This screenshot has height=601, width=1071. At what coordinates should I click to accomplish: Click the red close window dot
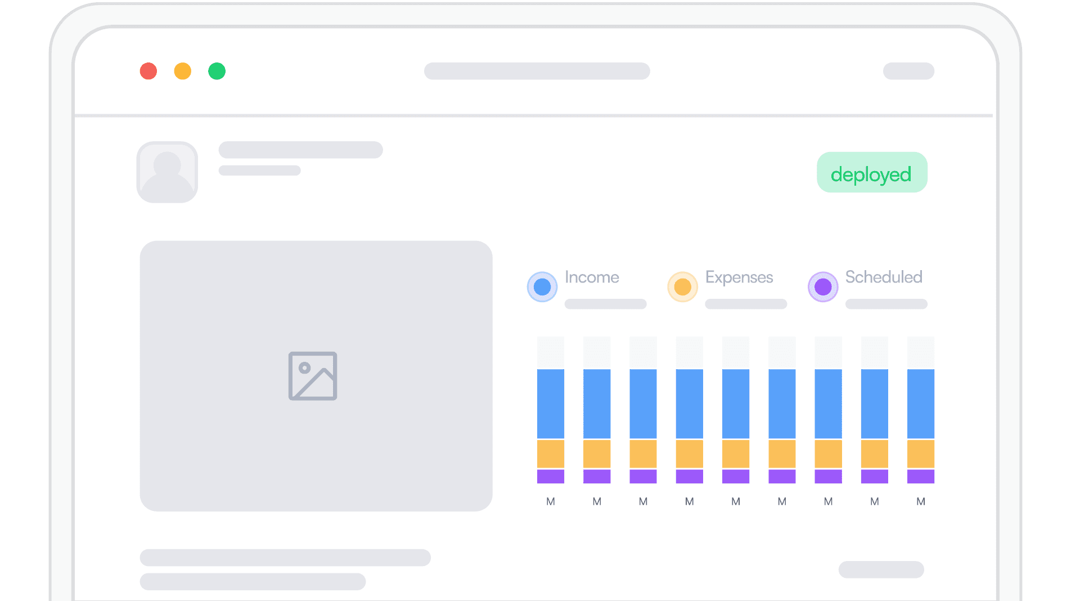[148, 71]
